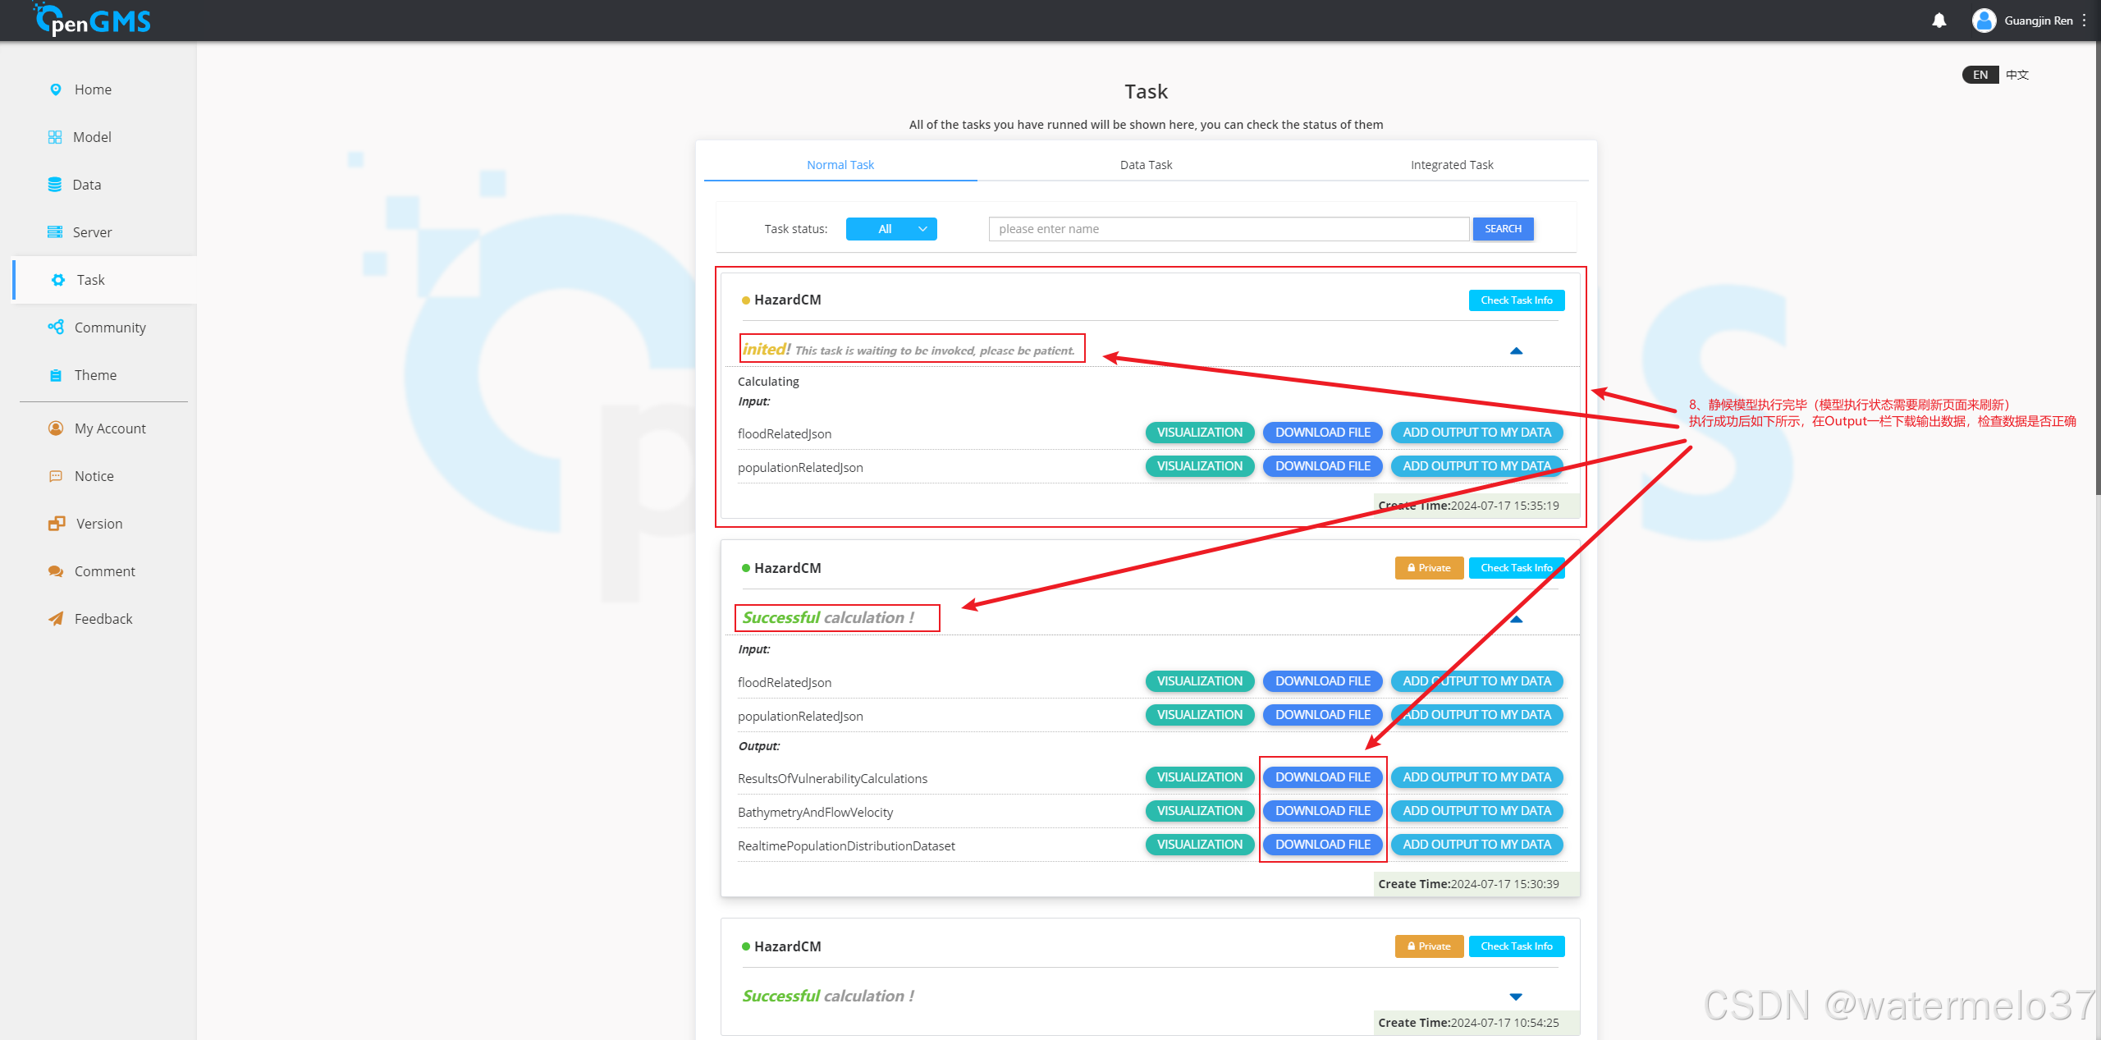Switch to the Data Task tab
Image resolution: width=2101 pixels, height=1040 pixels.
[x=1146, y=165]
